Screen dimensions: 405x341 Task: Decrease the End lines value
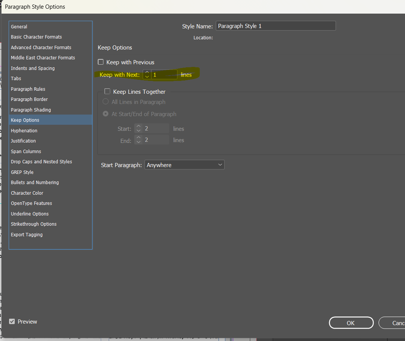(x=139, y=142)
